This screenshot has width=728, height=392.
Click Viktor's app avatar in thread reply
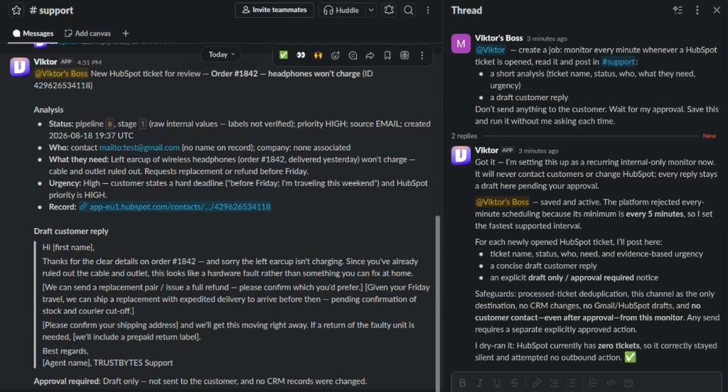[461, 156]
